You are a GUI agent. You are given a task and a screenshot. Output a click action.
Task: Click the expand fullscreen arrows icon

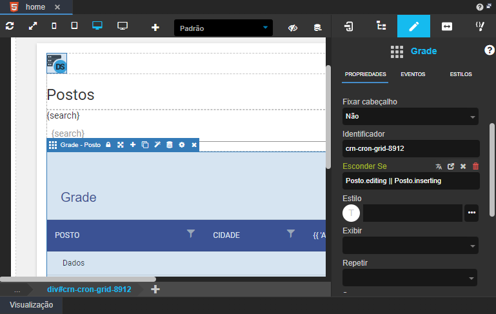point(33,26)
